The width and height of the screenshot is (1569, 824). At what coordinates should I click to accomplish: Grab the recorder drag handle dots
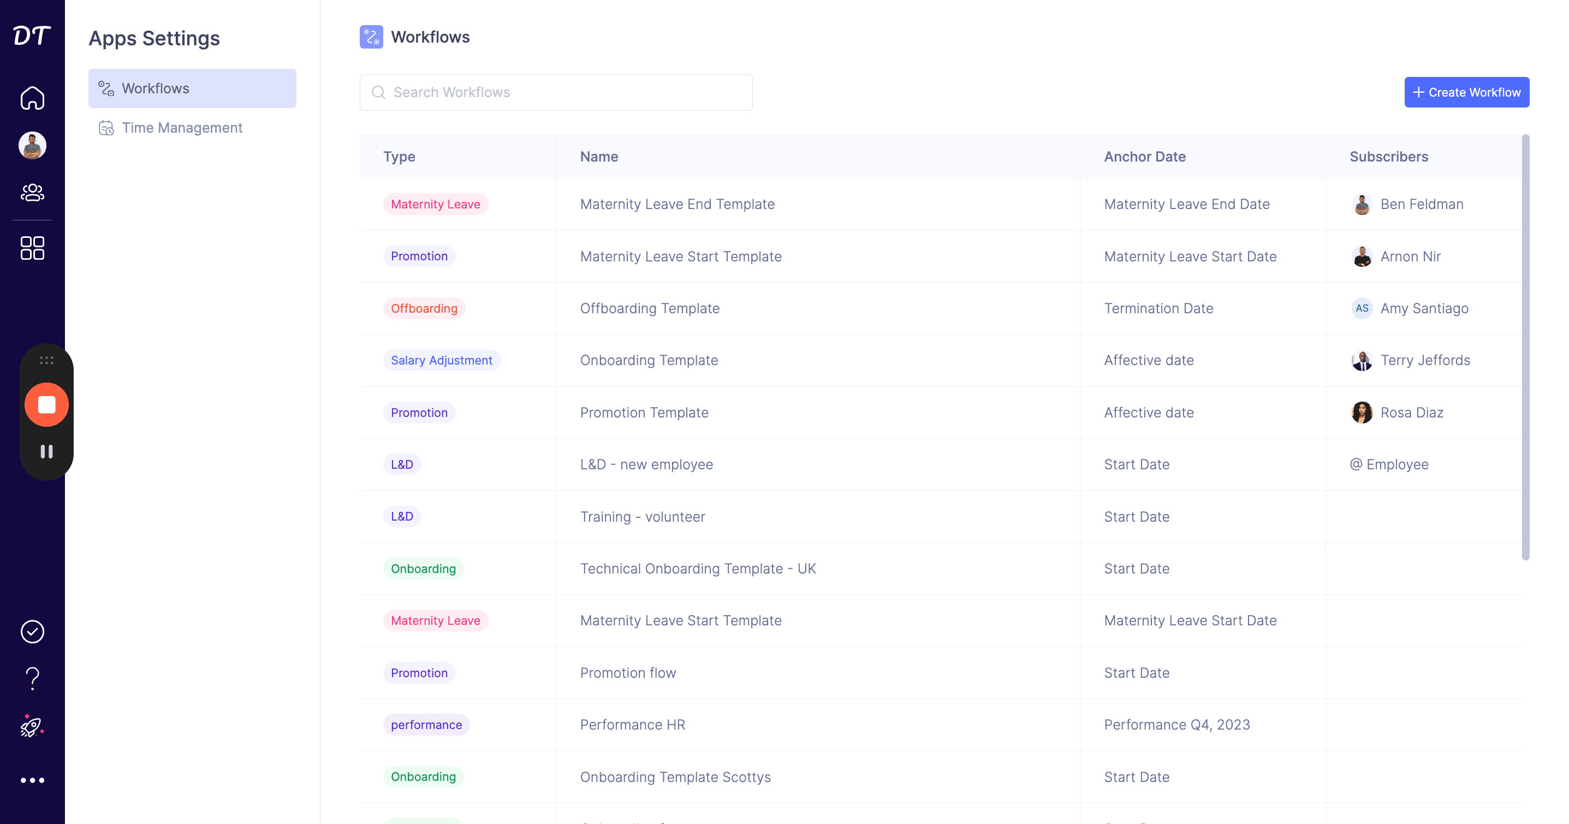point(47,361)
